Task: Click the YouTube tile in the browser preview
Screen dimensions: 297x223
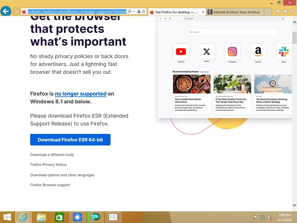Action: (x=181, y=52)
